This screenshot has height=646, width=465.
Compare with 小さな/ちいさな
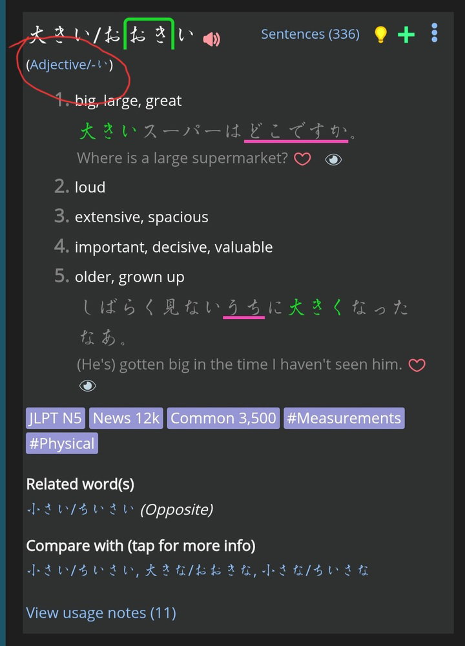[315, 570]
